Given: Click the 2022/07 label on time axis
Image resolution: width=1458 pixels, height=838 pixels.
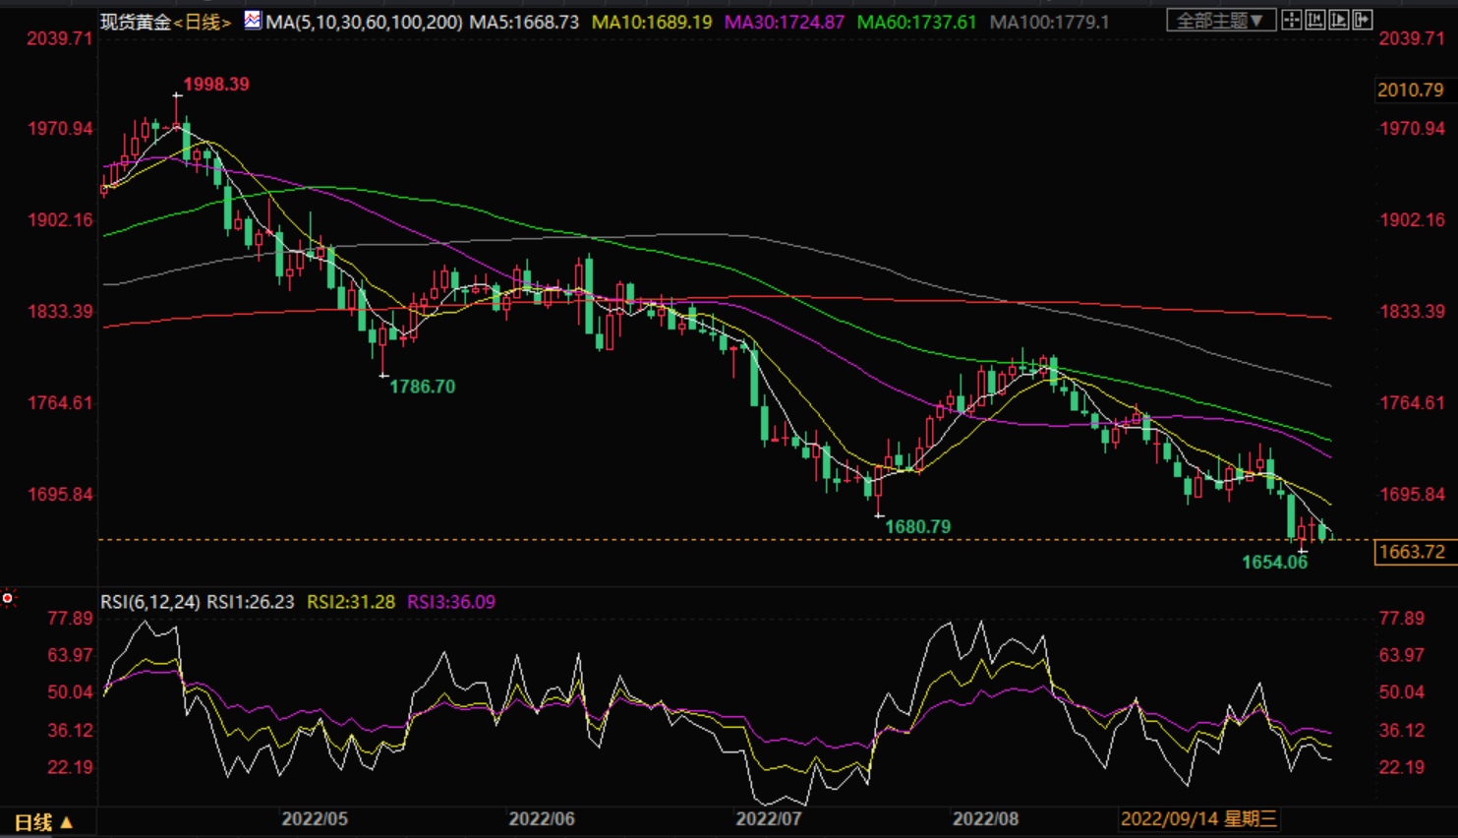Looking at the screenshot, I should [x=769, y=819].
